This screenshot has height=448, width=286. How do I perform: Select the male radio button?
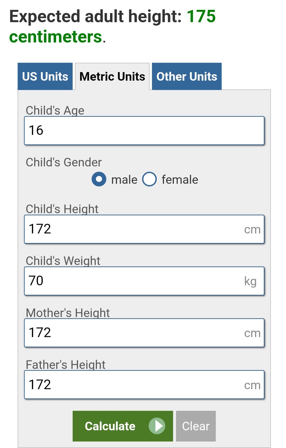point(99,179)
